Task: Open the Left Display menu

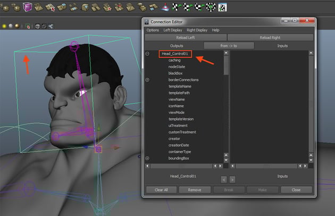Action: tap(173, 30)
